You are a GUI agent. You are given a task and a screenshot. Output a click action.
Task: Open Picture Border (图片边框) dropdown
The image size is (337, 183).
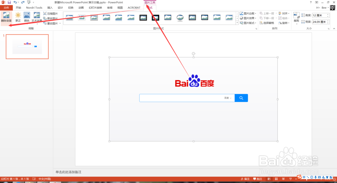pos(248,14)
